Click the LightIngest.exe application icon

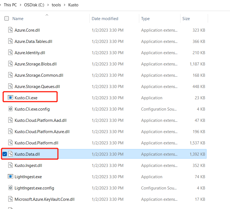pos(10,177)
